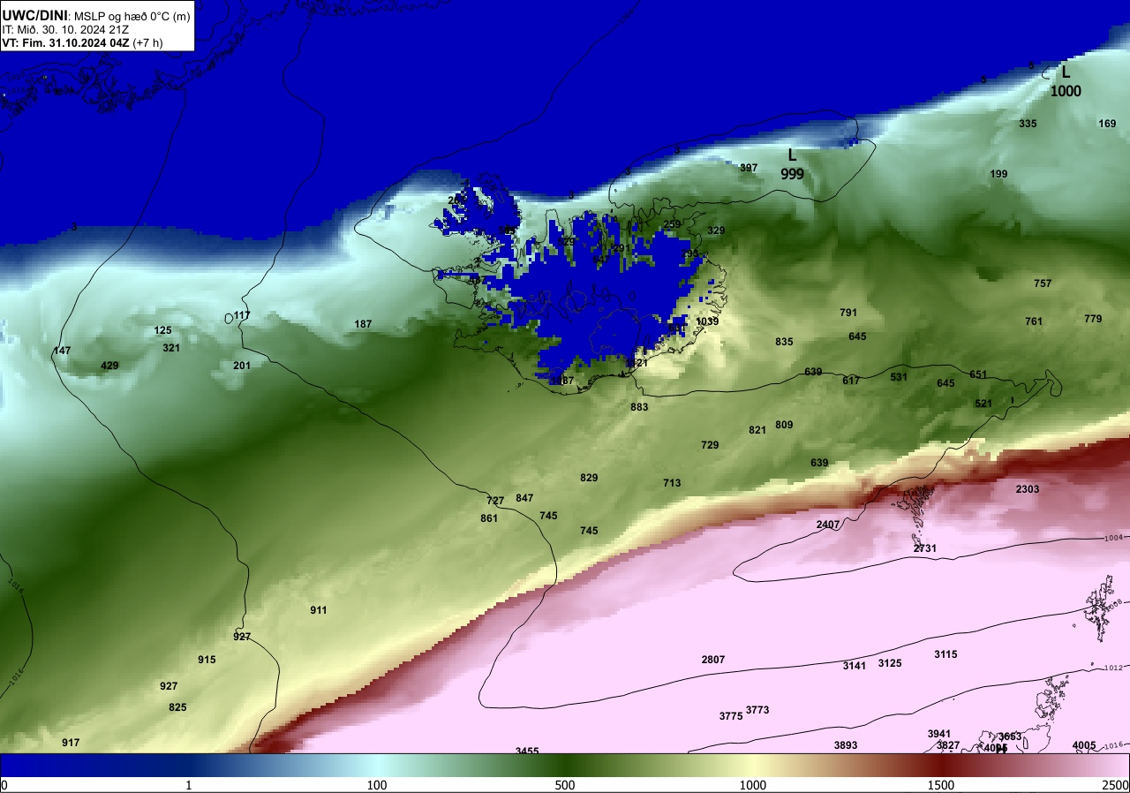This screenshot has height=793, width=1130.
Task: Click the 199 height value
Action: pos(998,174)
